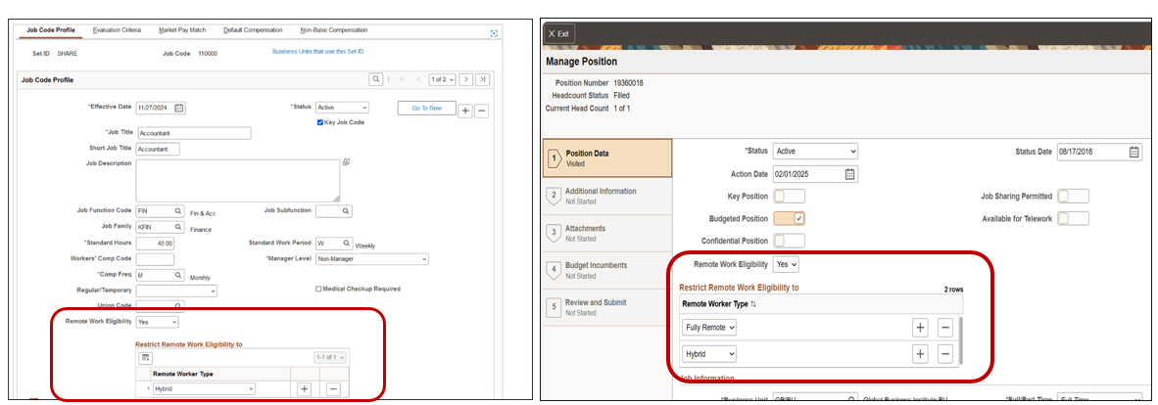Open the Regular/Temporary dropdown
Screen dimensions: 1158x405
point(176,291)
